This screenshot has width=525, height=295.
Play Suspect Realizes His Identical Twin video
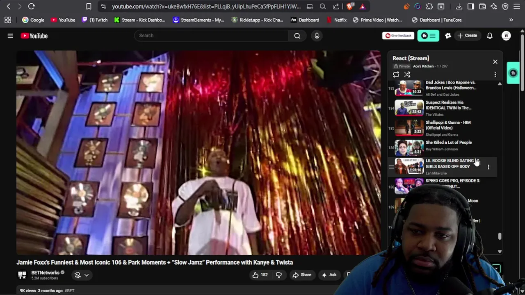442,108
